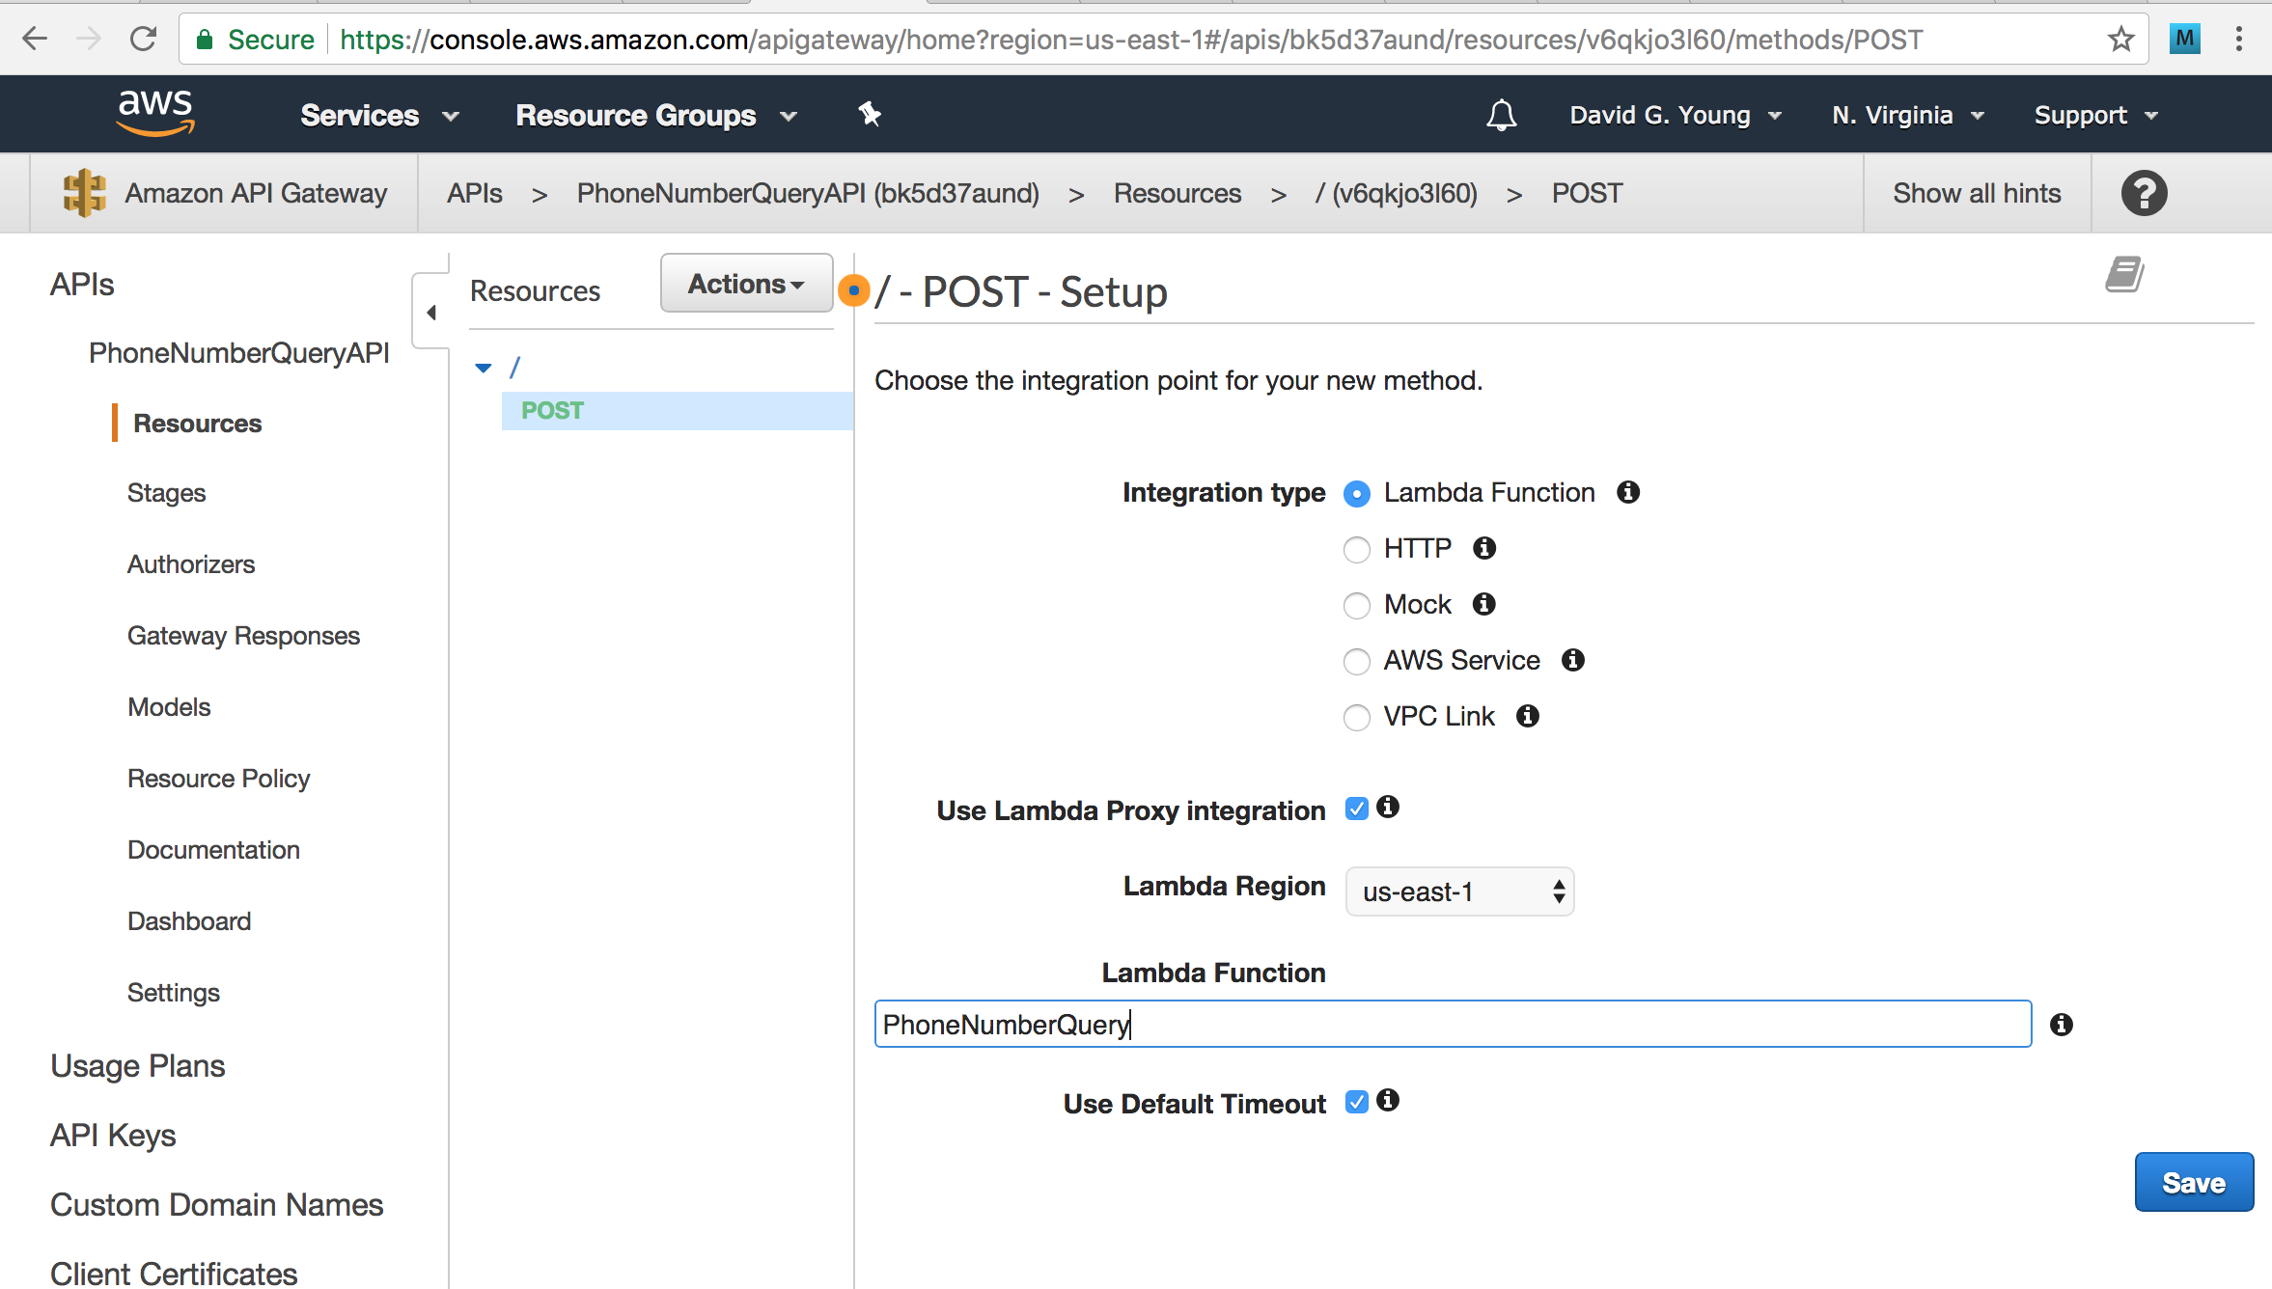Open API Keys in the sidebar
The width and height of the screenshot is (2272, 1289).
pyautogui.click(x=113, y=1136)
